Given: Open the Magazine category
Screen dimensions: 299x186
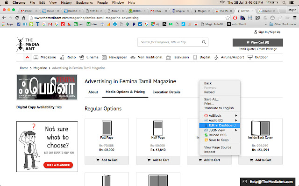Looking at the screenshot, I should [45, 57].
